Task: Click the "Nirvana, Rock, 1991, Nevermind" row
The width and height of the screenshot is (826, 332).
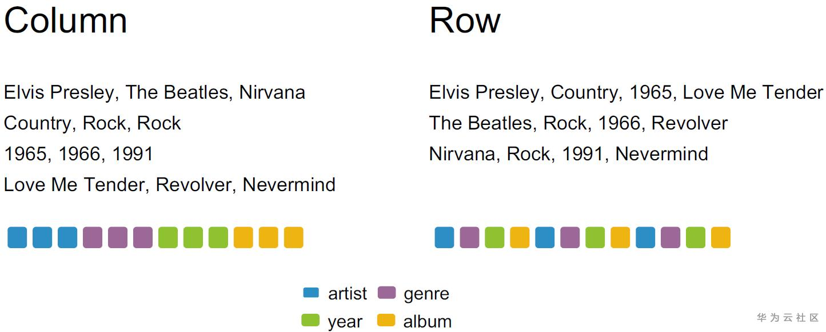Action: [569, 154]
